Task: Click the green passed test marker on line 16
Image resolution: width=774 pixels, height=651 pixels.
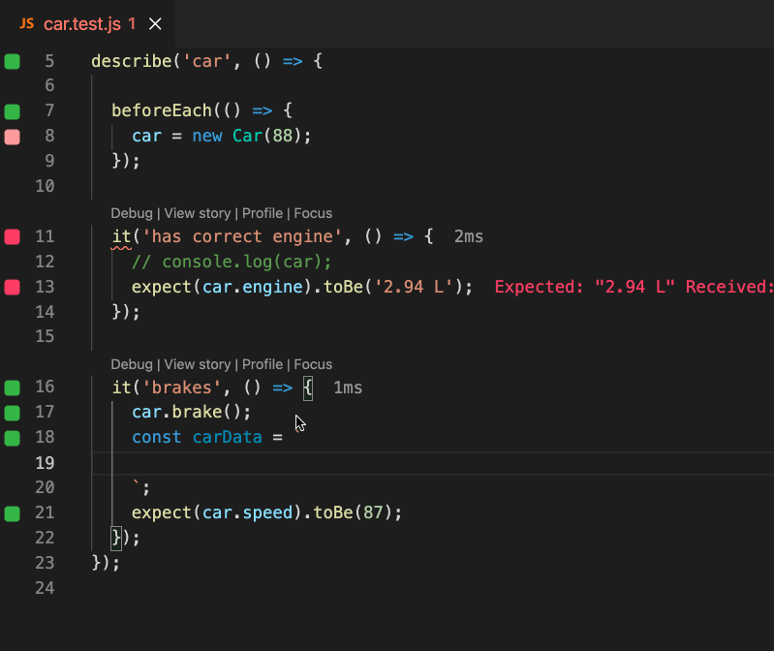Action: pyautogui.click(x=12, y=388)
